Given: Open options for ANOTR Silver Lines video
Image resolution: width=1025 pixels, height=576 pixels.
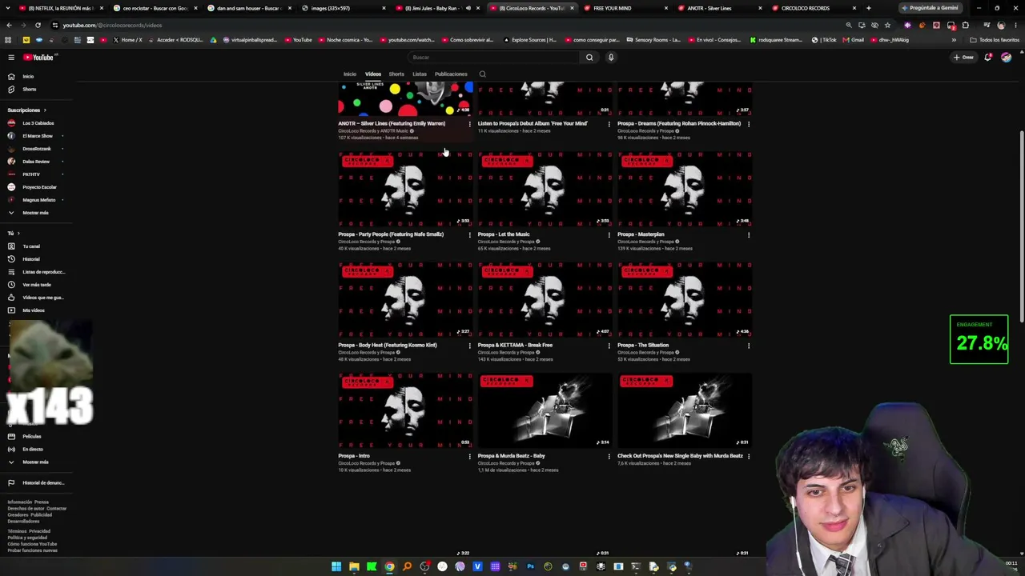Looking at the screenshot, I should pos(470,124).
